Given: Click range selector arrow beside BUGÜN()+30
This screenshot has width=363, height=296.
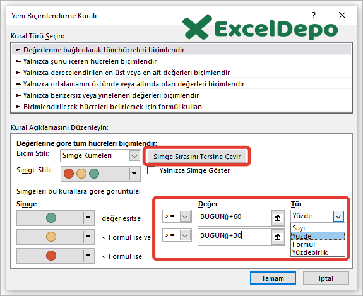Looking at the screenshot, I should (x=278, y=237).
